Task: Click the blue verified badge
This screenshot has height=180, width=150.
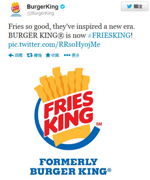Action: 63,6
